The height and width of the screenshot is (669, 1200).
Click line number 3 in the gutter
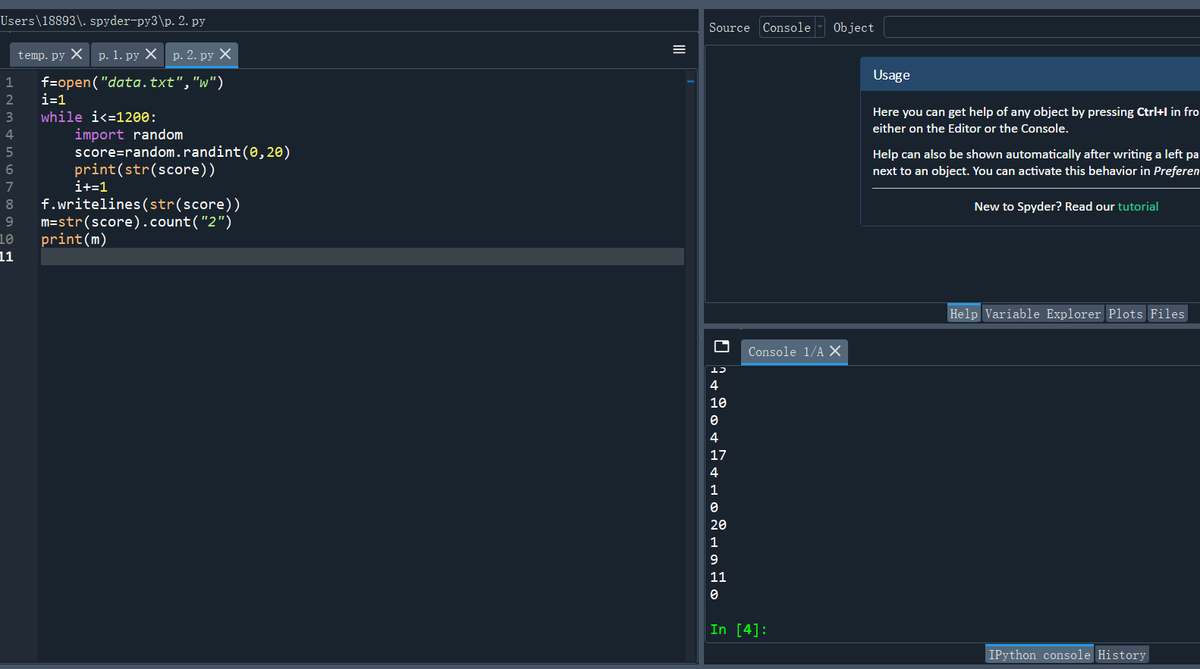9,117
